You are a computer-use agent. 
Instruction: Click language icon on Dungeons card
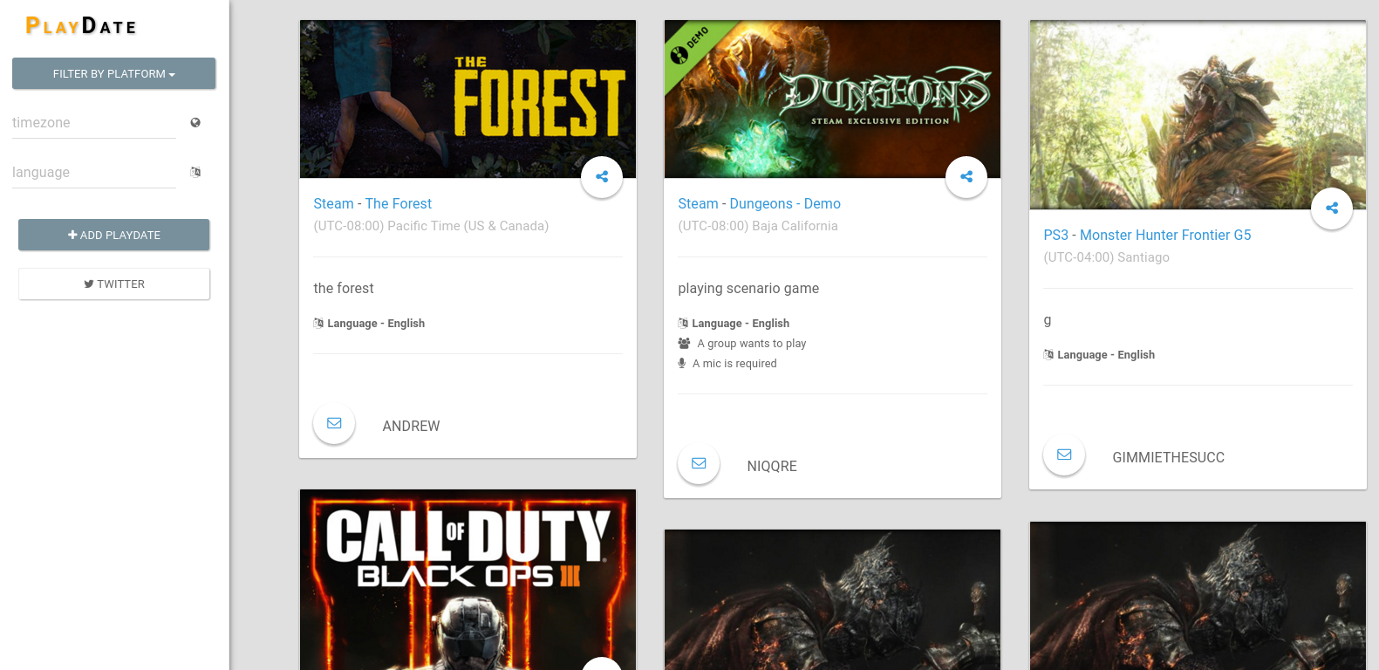point(683,323)
